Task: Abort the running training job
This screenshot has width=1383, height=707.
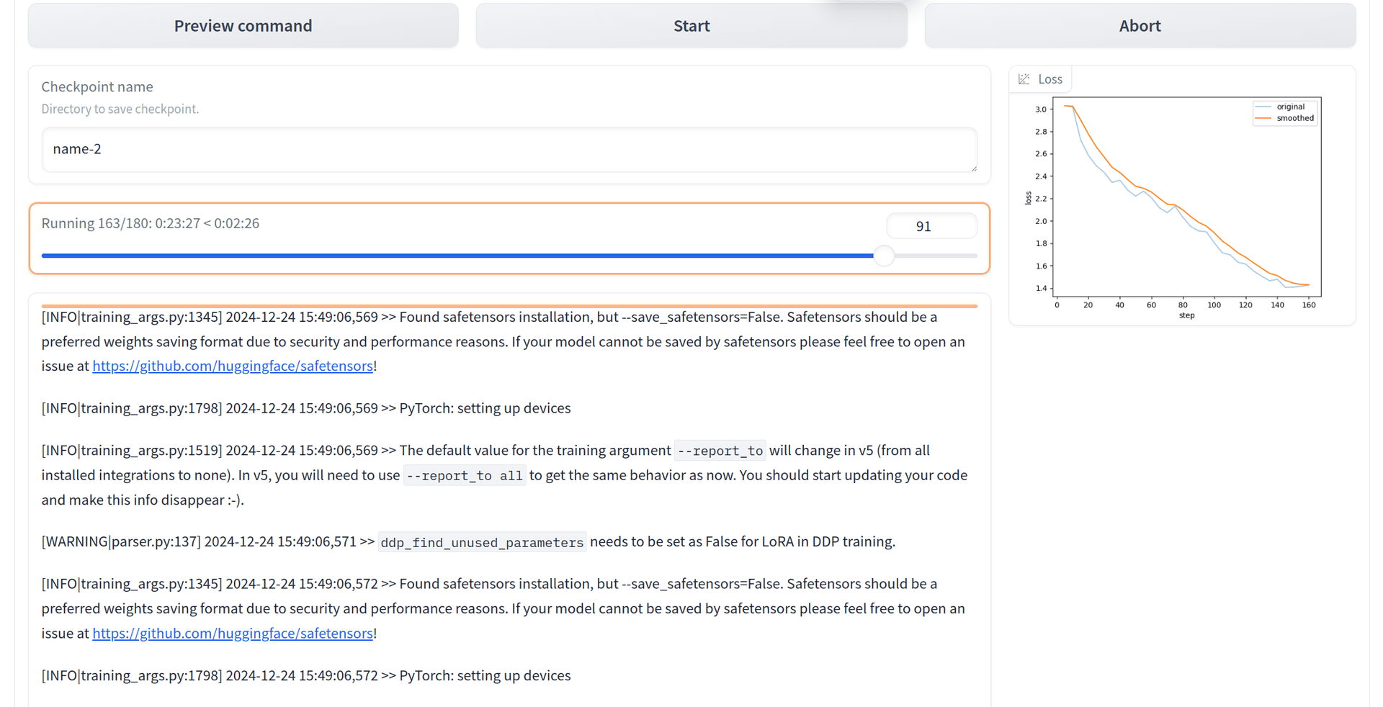Action: click(1140, 26)
